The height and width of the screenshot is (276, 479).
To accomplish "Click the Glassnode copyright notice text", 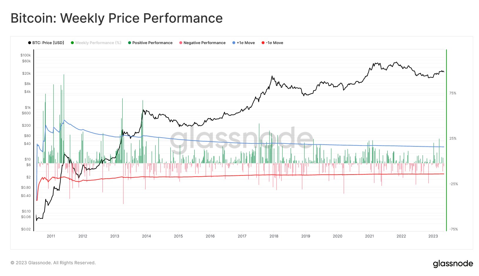I will [53, 263].
